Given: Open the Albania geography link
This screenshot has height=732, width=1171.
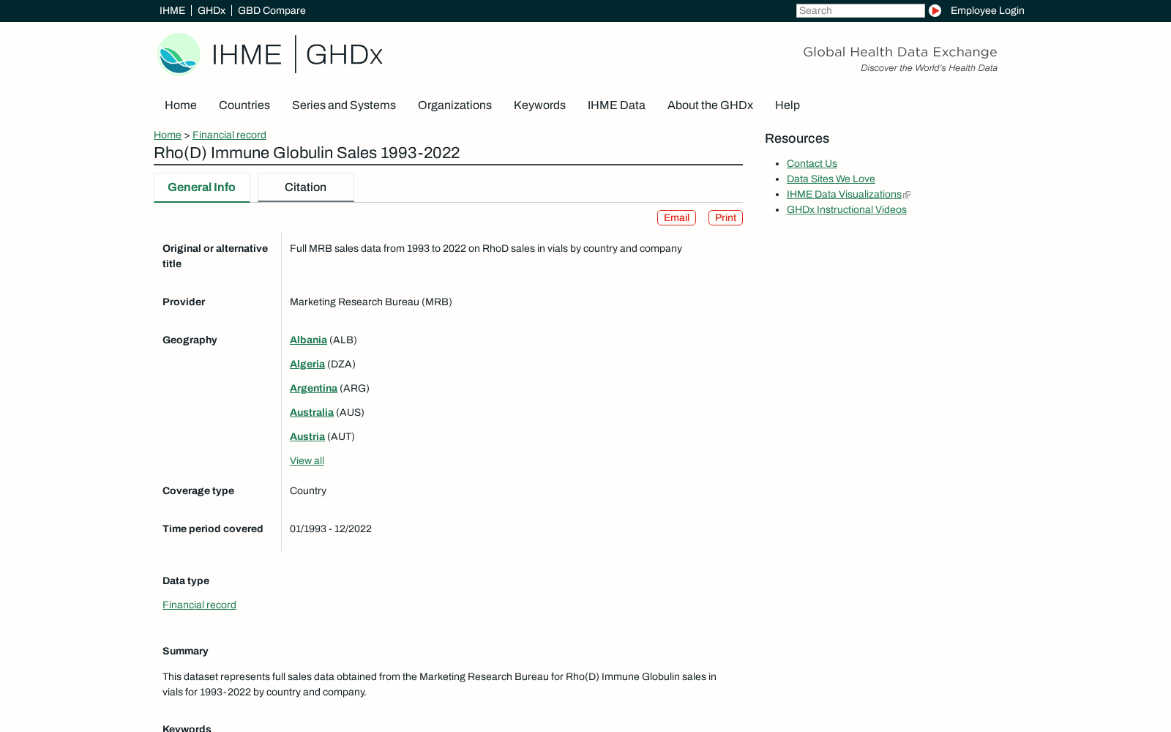Looking at the screenshot, I should 308,340.
